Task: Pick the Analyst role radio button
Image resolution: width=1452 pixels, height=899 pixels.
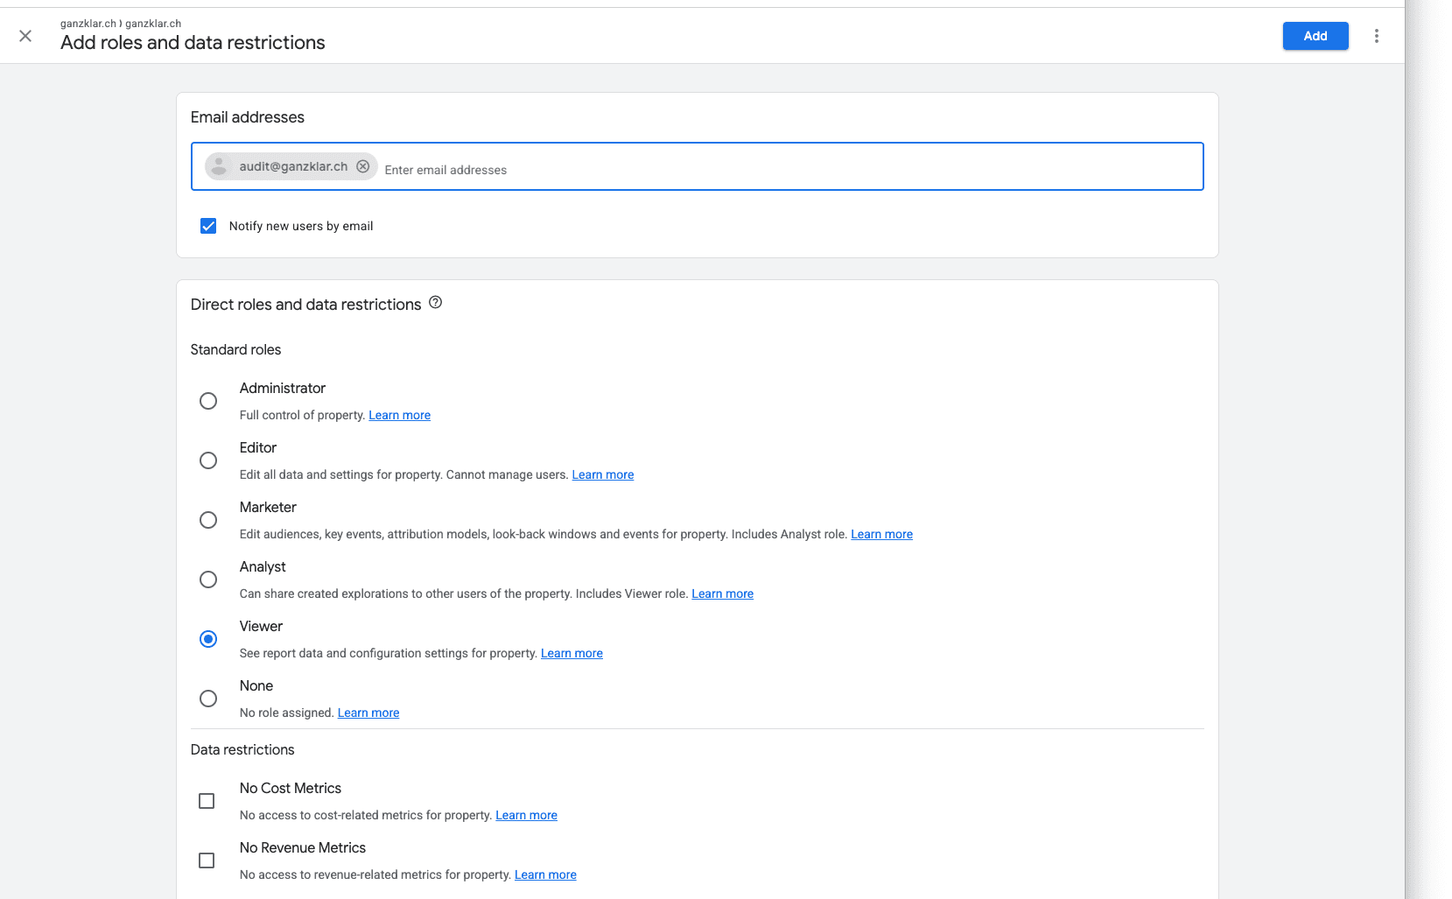Action: tap(208, 579)
